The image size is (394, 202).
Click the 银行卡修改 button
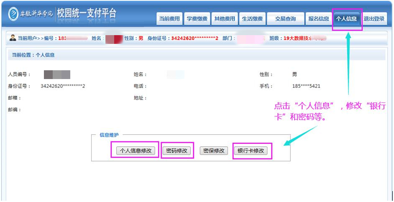pyautogui.click(x=251, y=151)
